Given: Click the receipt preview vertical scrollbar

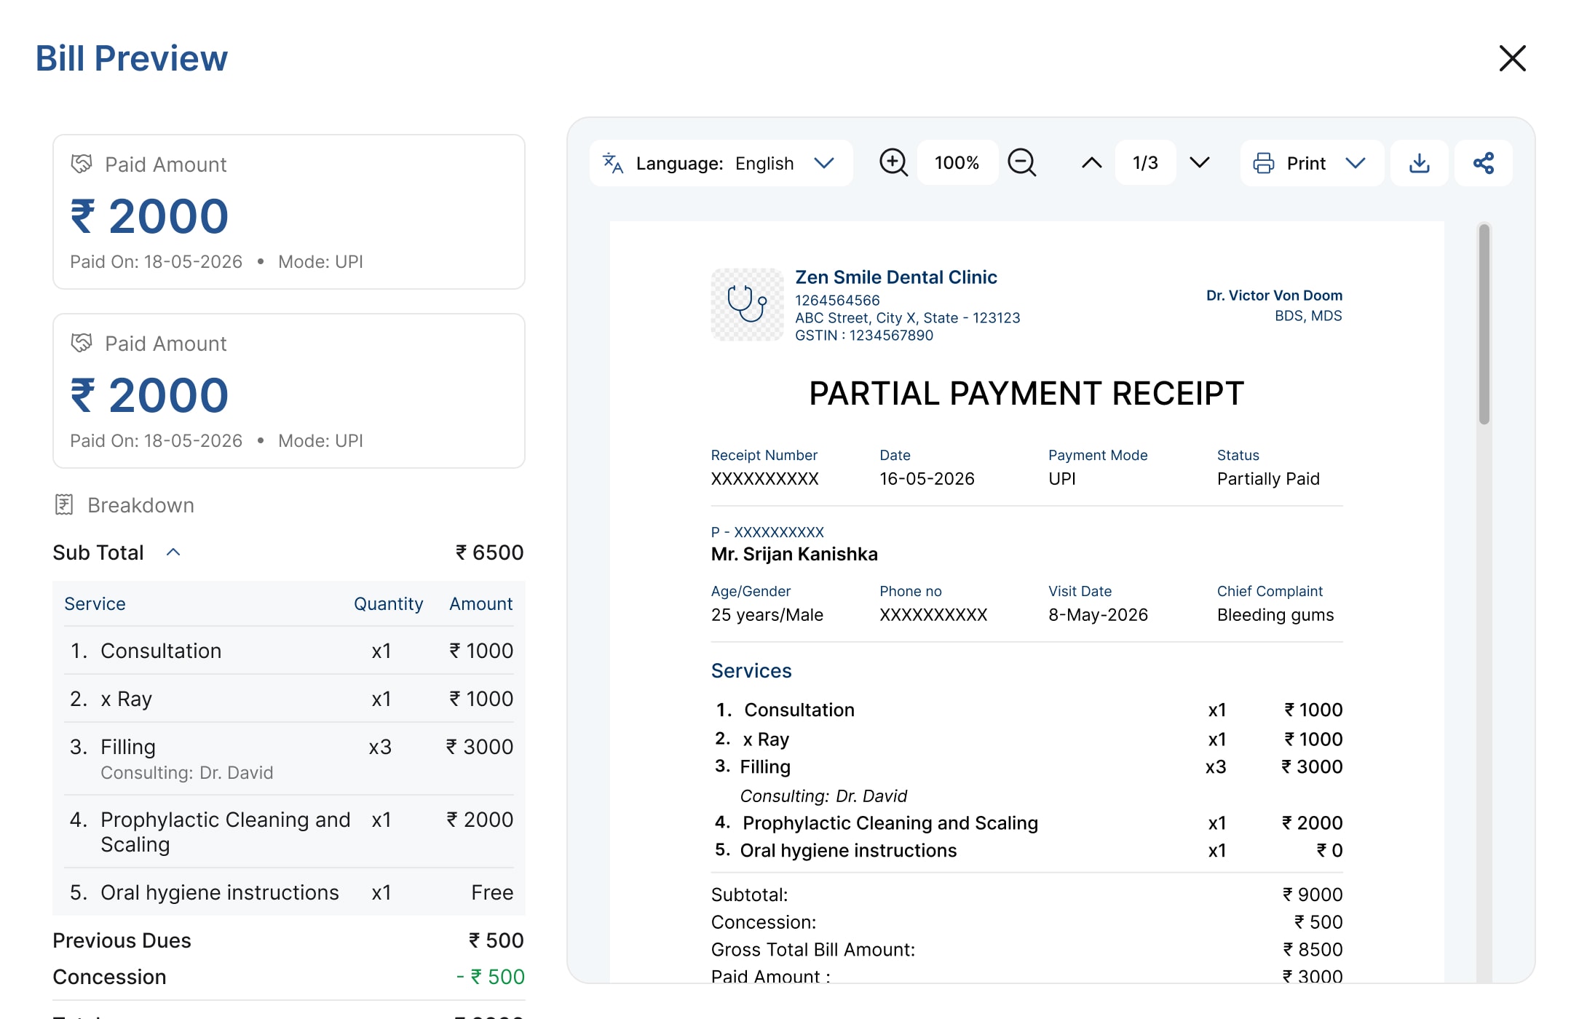Looking at the screenshot, I should pos(1484,324).
